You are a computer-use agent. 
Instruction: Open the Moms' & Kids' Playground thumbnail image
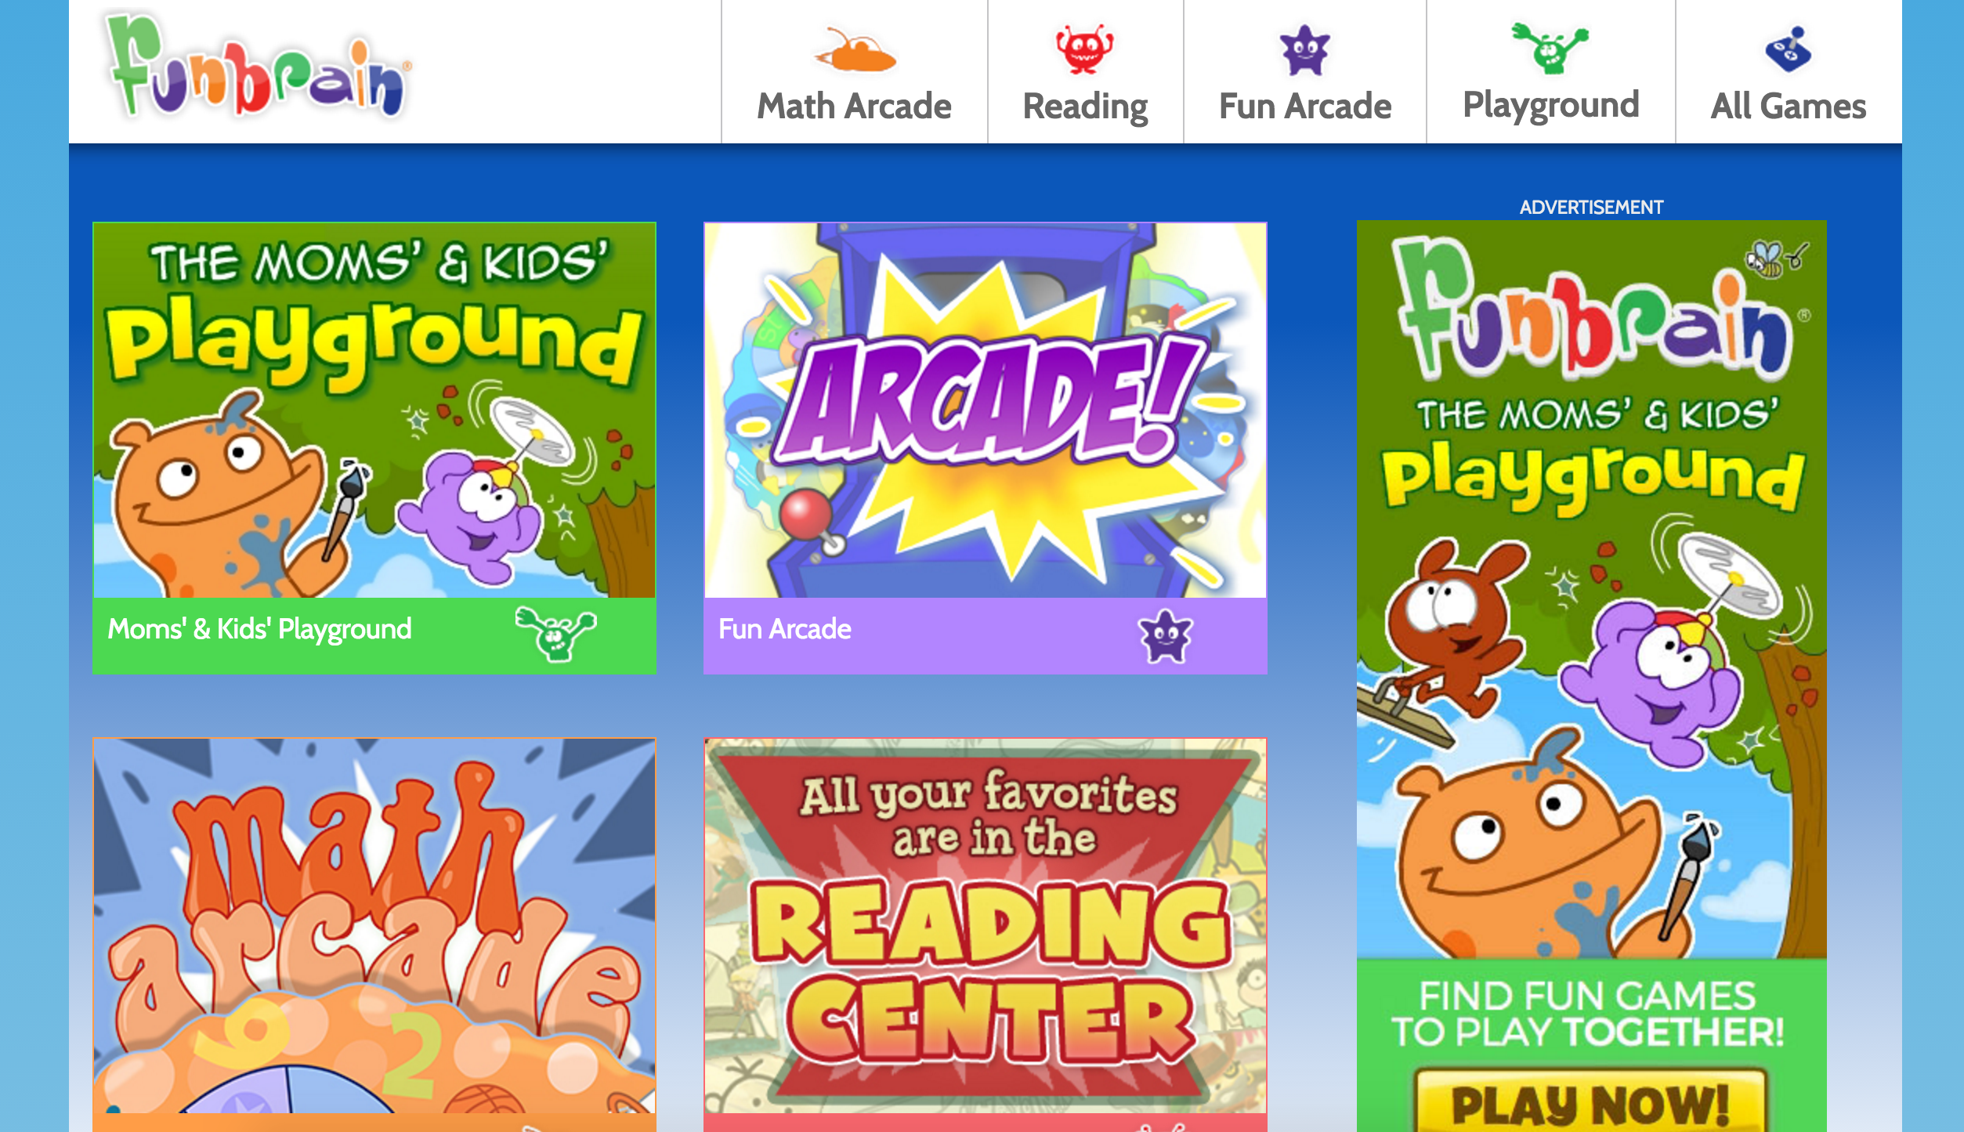[x=374, y=410]
